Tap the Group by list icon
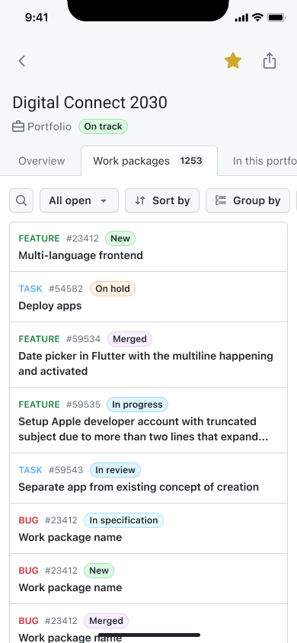The height and width of the screenshot is (643, 297). (x=221, y=200)
